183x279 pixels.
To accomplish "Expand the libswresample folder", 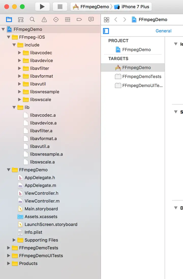I will (20, 92).
